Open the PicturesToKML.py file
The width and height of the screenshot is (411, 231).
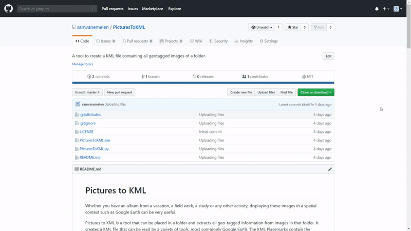click(x=94, y=149)
